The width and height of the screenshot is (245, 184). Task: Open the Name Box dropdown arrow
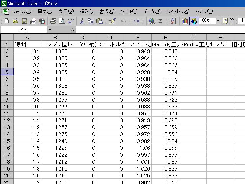click(x=50, y=30)
